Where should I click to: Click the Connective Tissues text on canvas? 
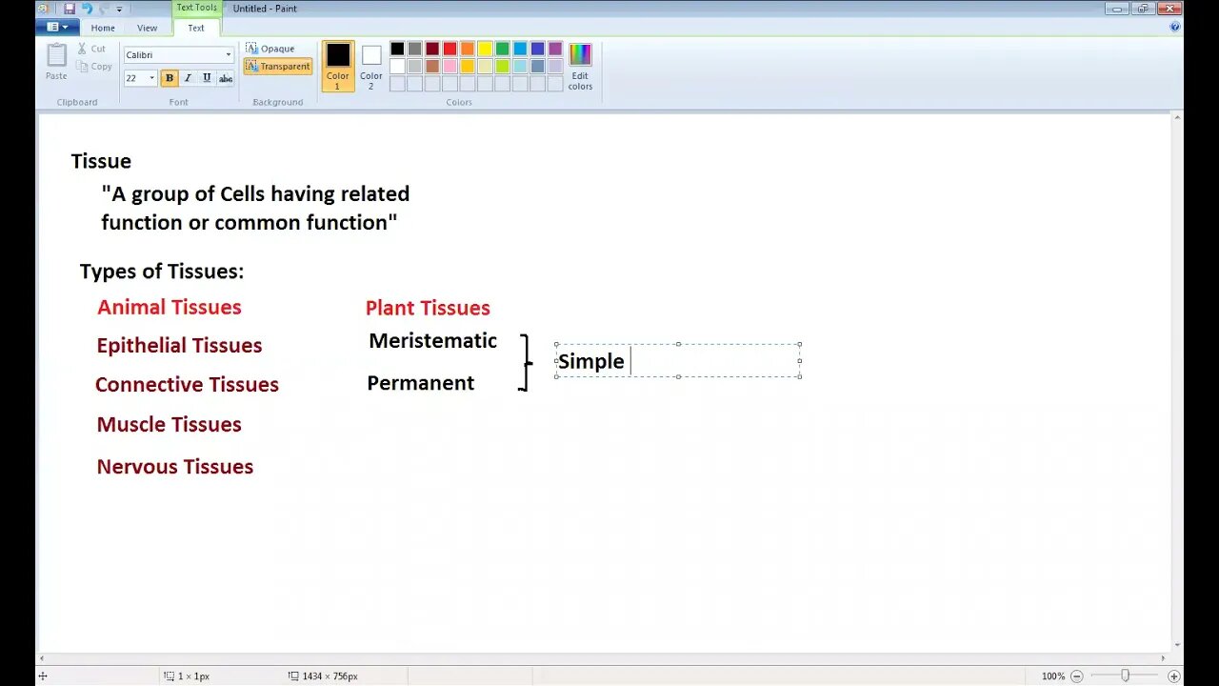pyautogui.click(x=187, y=385)
